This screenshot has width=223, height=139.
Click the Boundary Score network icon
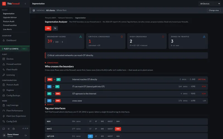(81, 37)
